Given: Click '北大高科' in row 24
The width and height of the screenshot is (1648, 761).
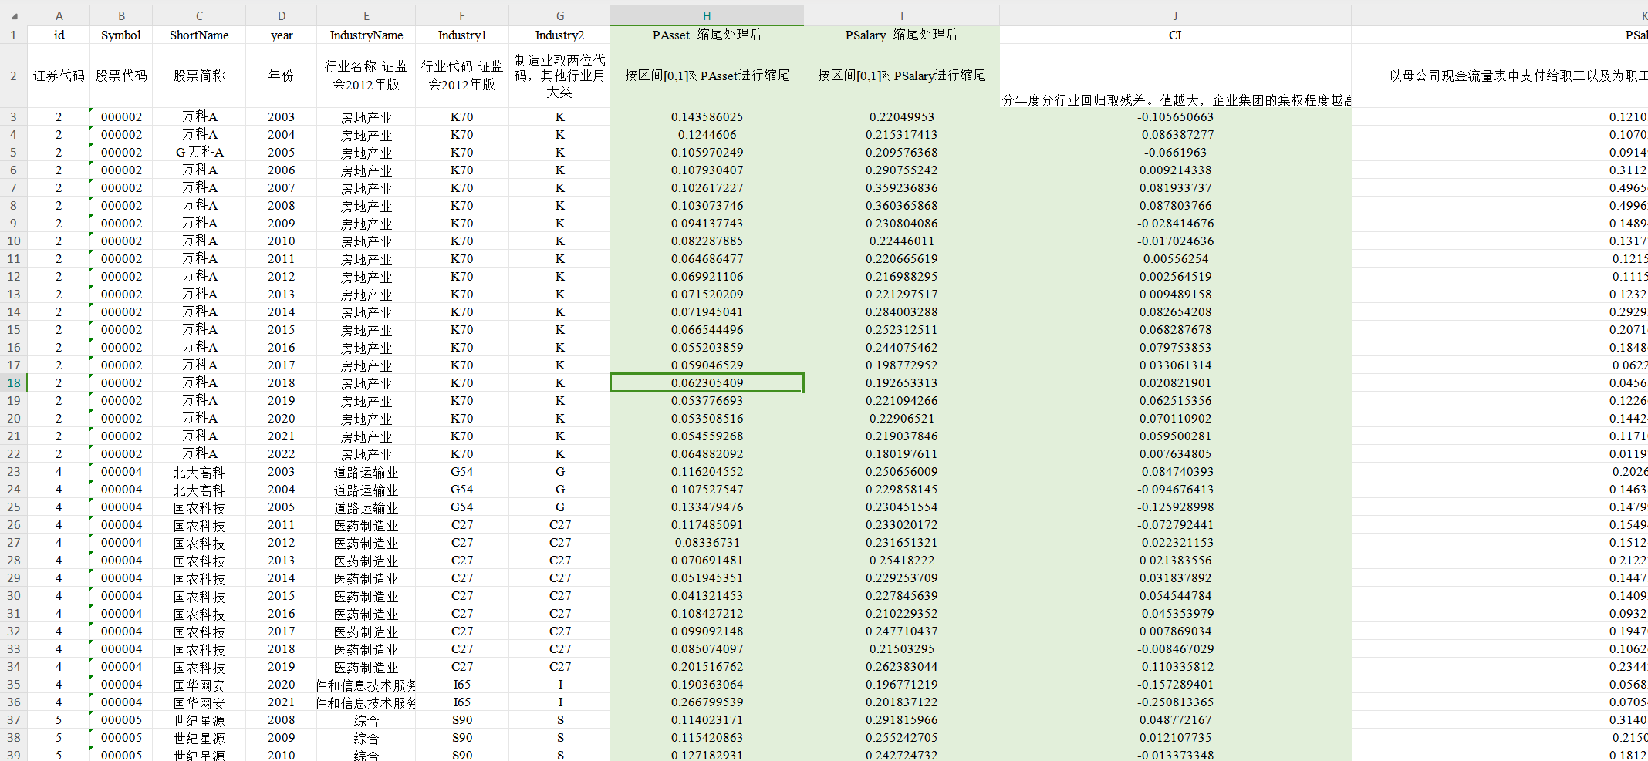Looking at the screenshot, I should click(x=199, y=489).
